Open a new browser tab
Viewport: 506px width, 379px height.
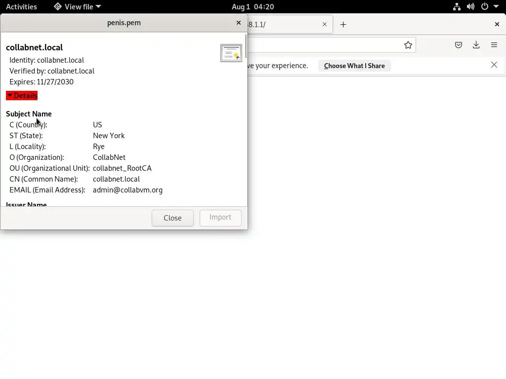pos(343,25)
